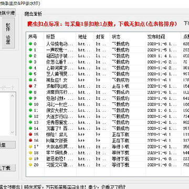Viewport: 189px width, 189px height.
Task: Click the 正在下载 status in row 7
Action: [x=121, y=86]
